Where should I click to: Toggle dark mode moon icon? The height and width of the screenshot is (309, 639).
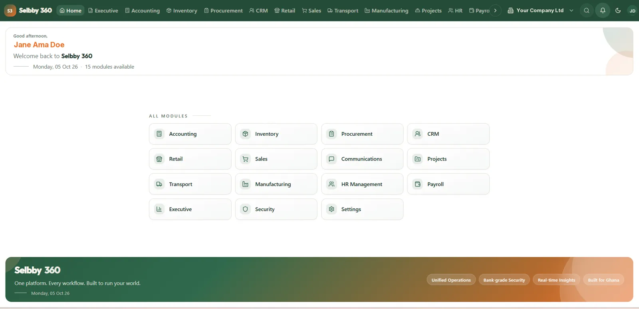coord(618,11)
